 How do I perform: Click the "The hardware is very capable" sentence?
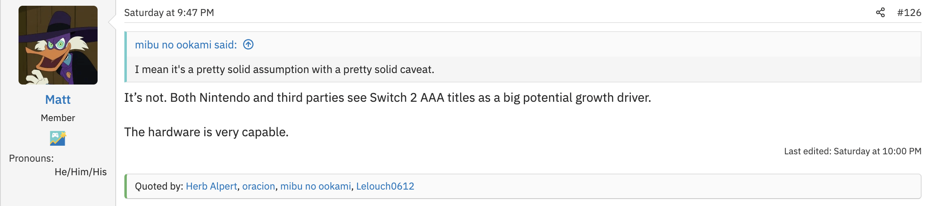pos(206,132)
